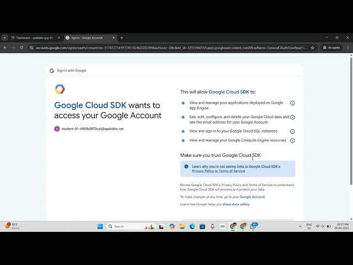Open Chrome's three-dot menu
Viewport: 353px width, 265px height.
coord(348,48)
